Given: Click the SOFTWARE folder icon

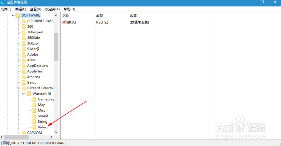Looking at the screenshot, I should (18, 15).
